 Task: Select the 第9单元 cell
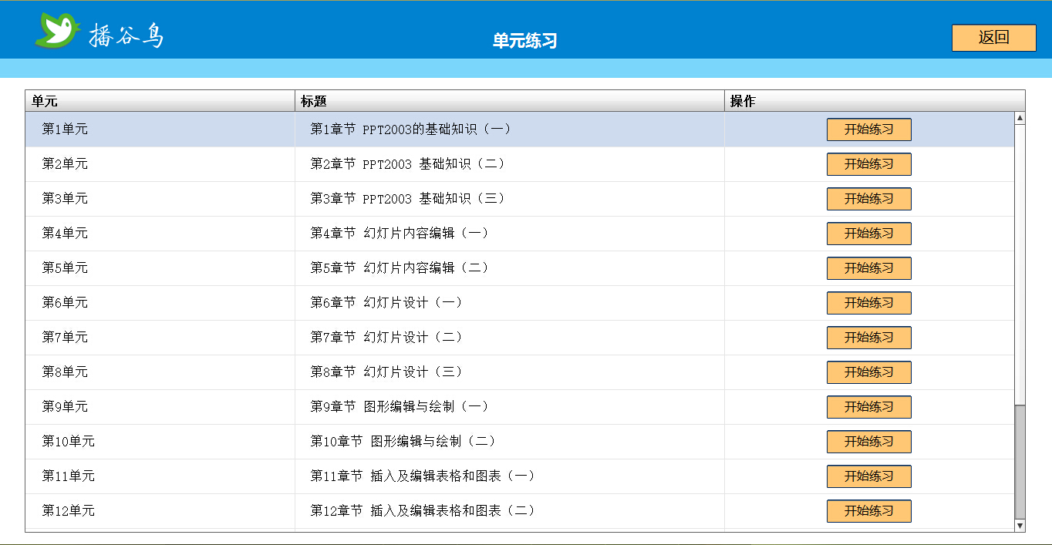(160, 407)
